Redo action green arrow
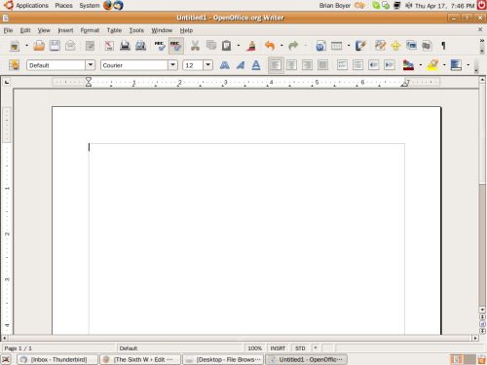Viewport: 487px width, 365px height. click(293, 46)
